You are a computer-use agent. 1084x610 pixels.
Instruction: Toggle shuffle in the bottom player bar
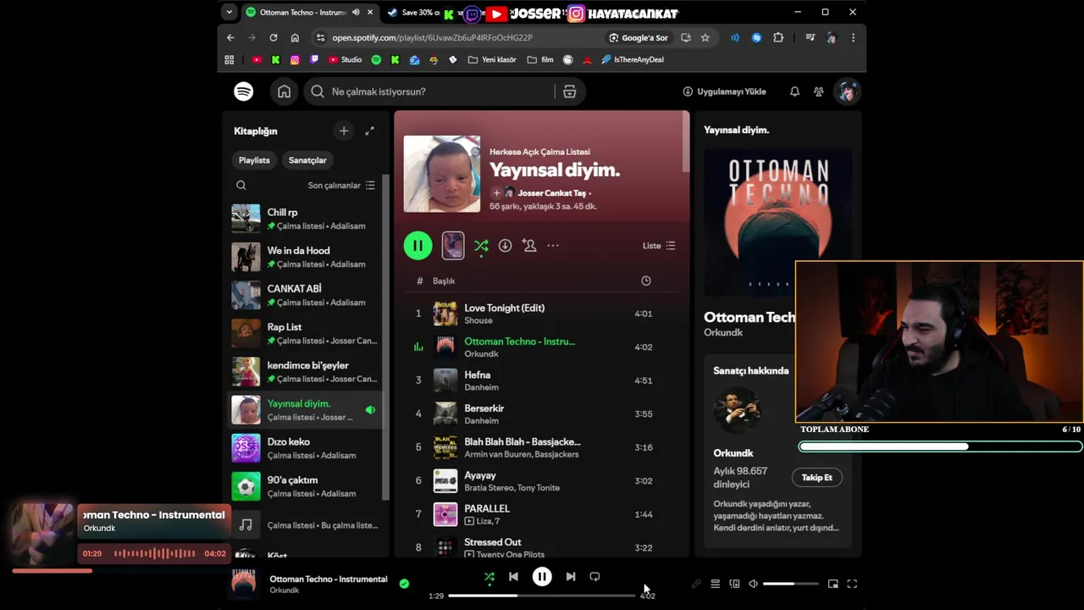489,577
